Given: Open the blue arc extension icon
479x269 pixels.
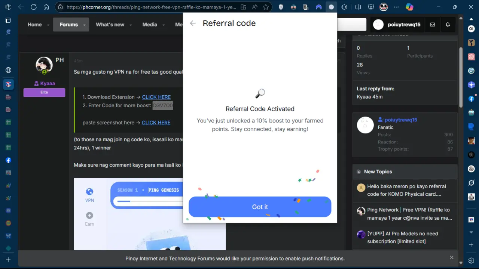Looking at the screenshot, I should [319, 7].
